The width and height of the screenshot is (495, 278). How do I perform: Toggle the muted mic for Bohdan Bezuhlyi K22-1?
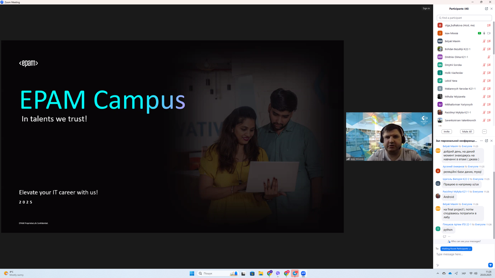tap(484, 49)
